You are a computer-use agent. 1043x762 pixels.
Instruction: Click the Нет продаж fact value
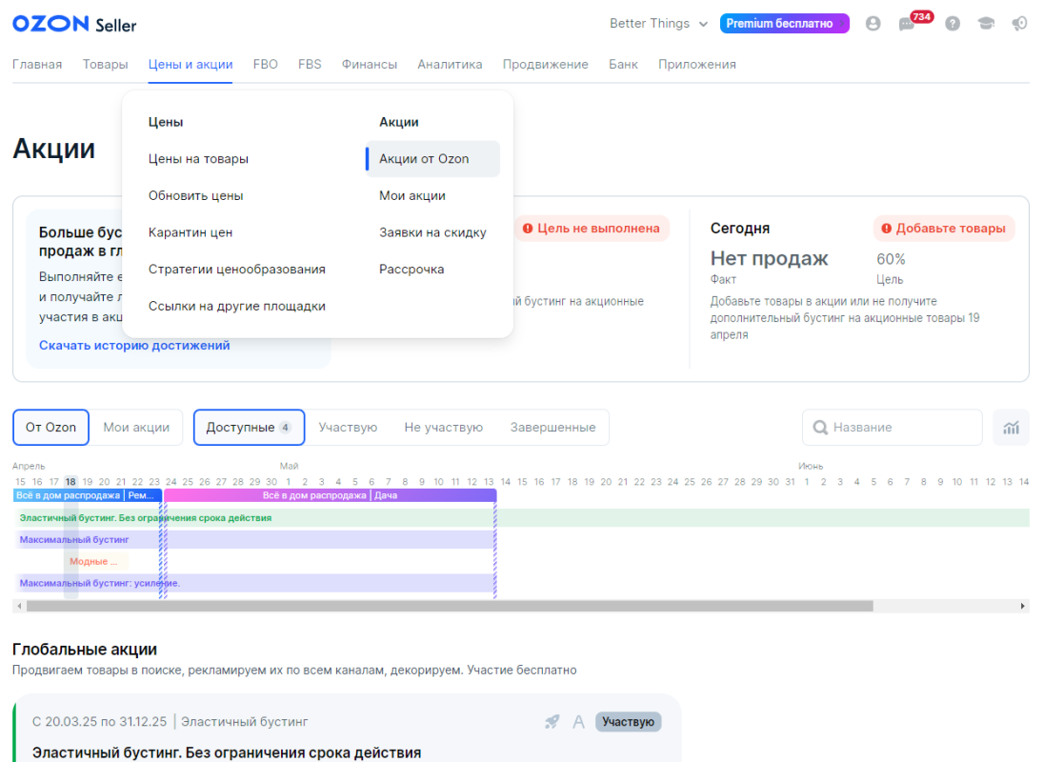769,258
